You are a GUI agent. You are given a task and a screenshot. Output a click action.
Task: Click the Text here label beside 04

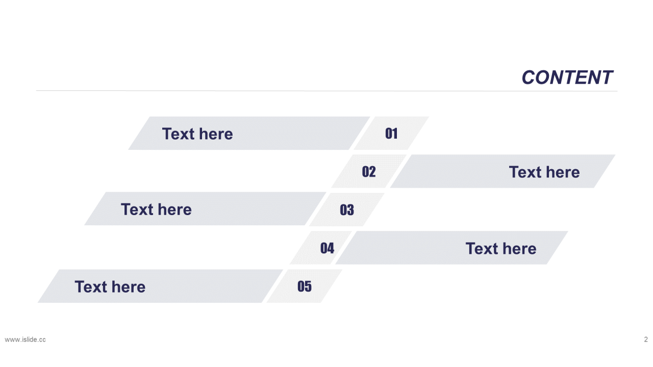[501, 248]
